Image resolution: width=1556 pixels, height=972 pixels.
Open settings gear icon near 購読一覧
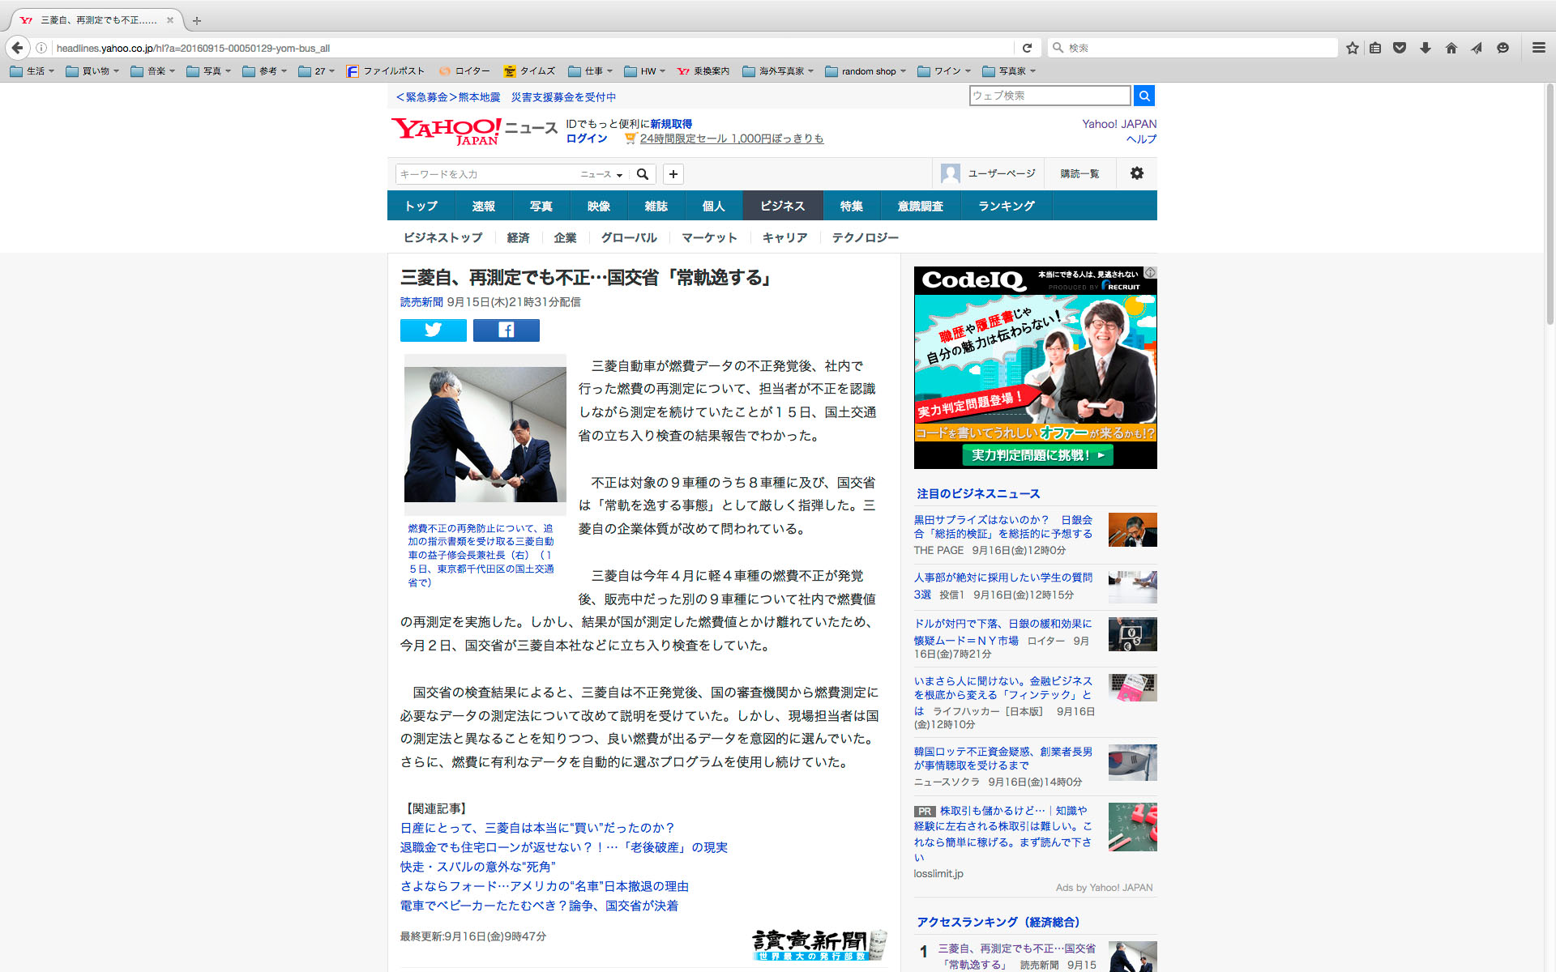pyautogui.click(x=1136, y=173)
